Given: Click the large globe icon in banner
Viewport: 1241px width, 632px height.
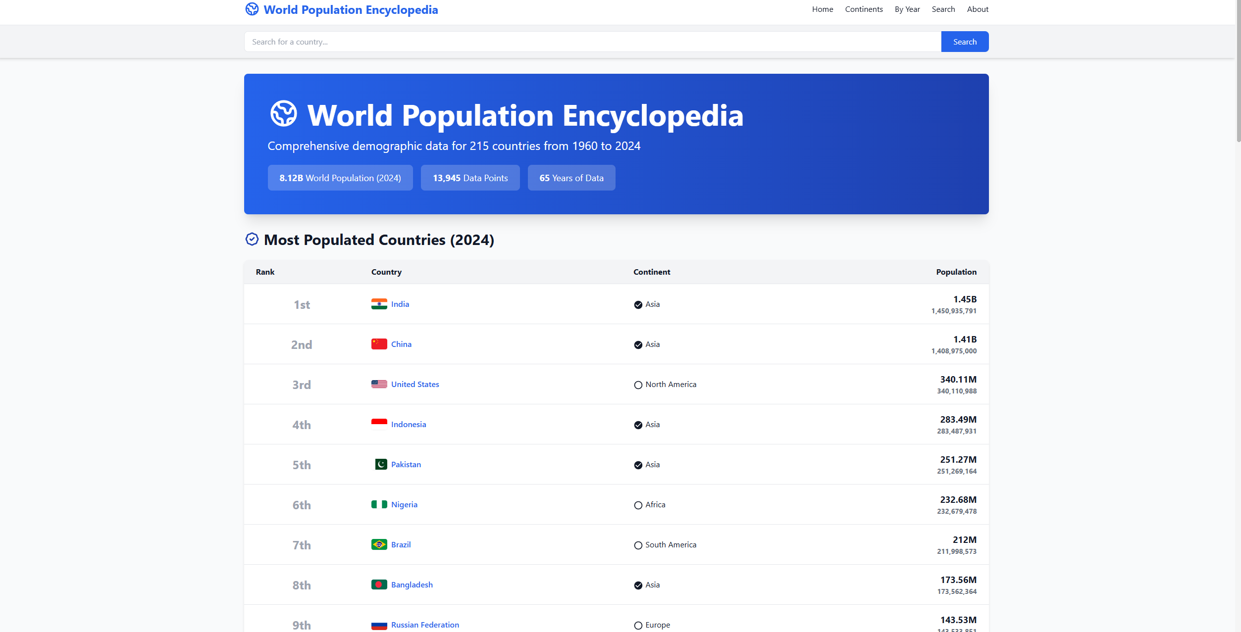Looking at the screenshot, I should 283,114.
